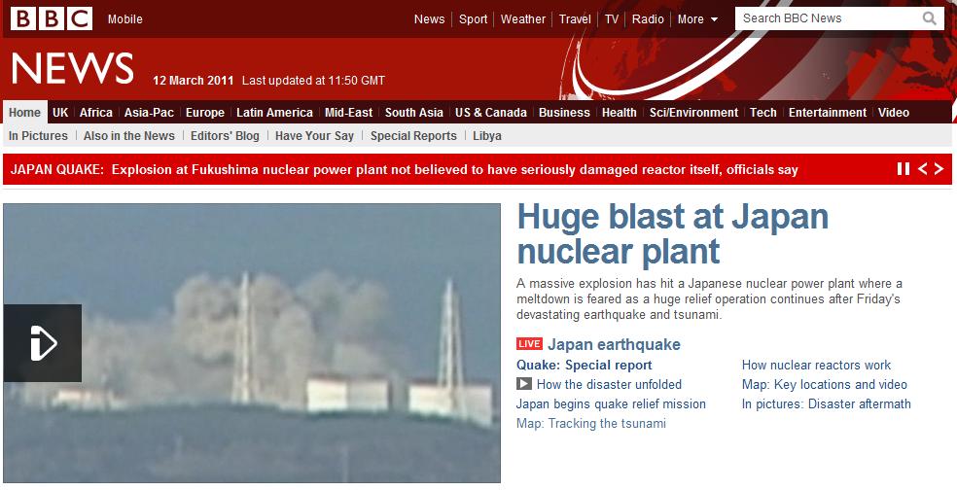Show previous ticker headline arrow
Image resolution: width=957 pixels, height=490 pixels.
pyautogui.click(x=923, y=169)
